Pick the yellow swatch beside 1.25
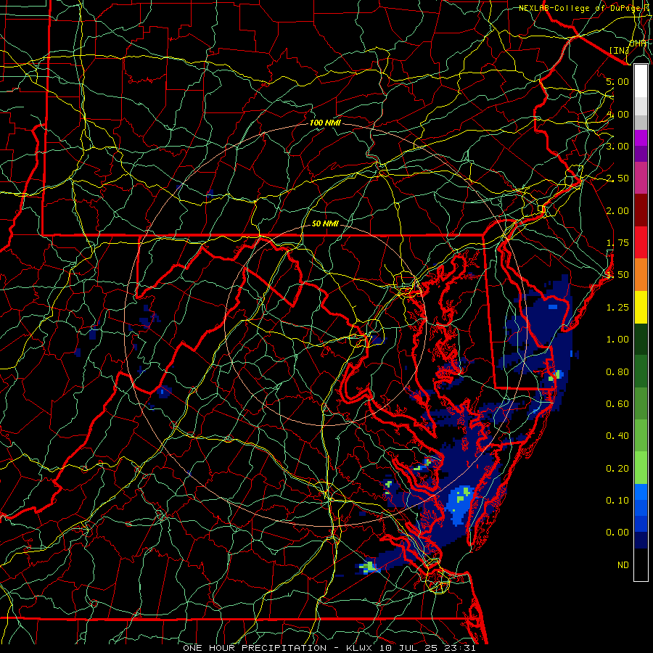The height and width of the screenshot is (653, 653). click(641, 307)
